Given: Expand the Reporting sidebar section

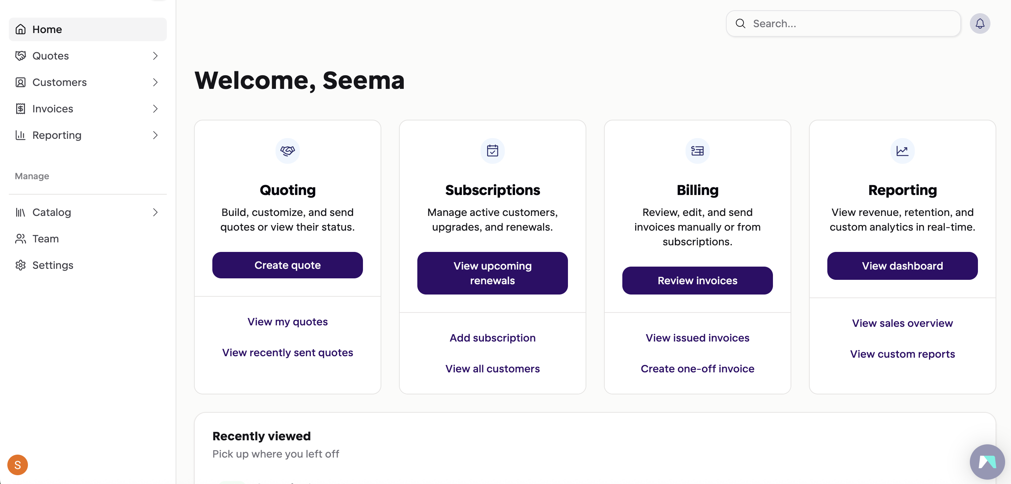Looking at the screenshot, I should [x=155, y=135].
